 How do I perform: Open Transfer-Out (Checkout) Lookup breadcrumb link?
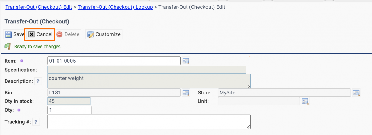click(x=115, y=7)
